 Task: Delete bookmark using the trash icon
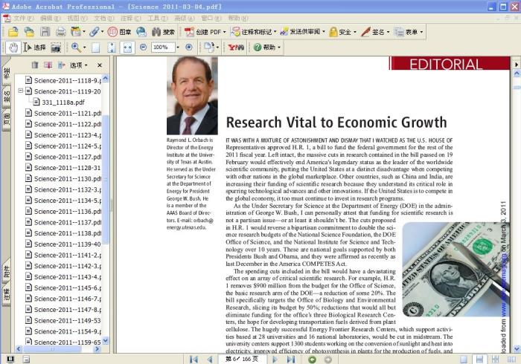point(34,65)
